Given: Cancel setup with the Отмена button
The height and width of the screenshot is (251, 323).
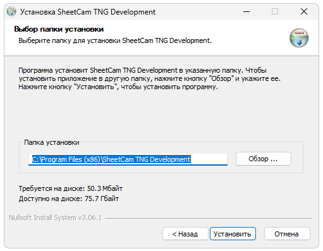Looking at the screenshot, I should point(287,233).
